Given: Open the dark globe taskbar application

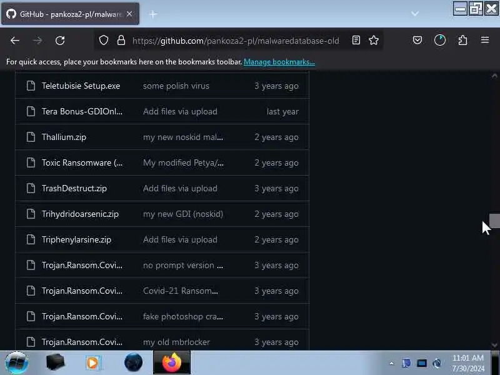Looking at the screenshot, I should coord(133,362).
